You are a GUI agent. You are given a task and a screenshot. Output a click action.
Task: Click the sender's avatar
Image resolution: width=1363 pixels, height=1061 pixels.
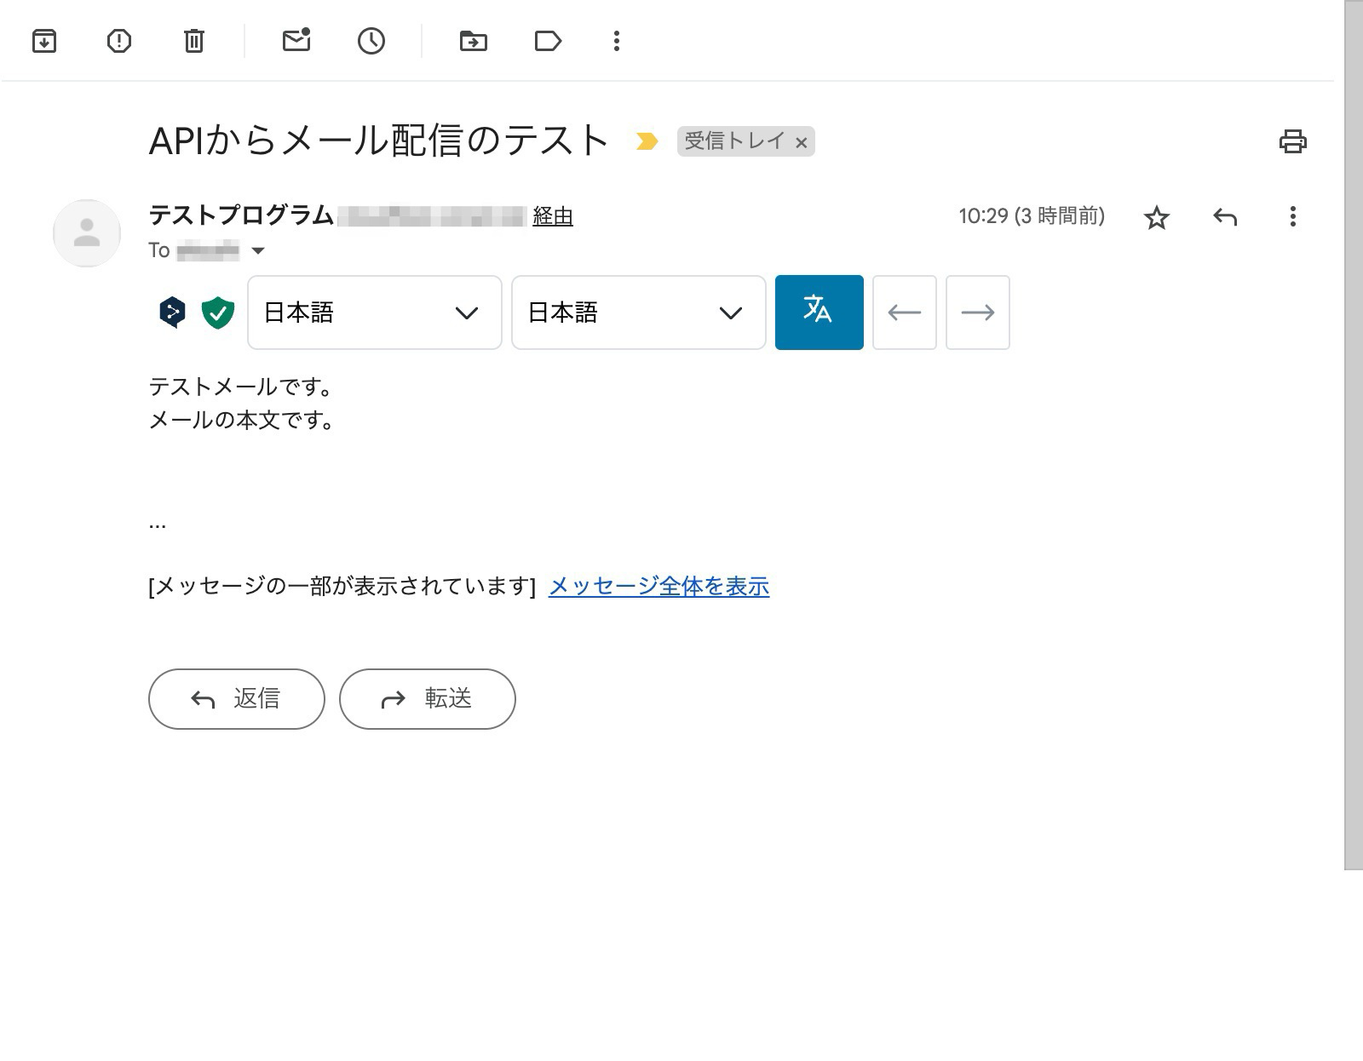click(x=86, y=232)
